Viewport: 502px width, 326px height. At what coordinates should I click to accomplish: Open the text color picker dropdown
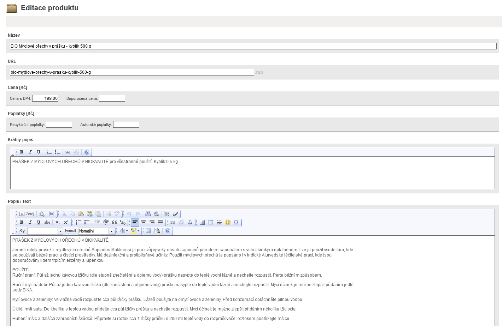(124, 231)
